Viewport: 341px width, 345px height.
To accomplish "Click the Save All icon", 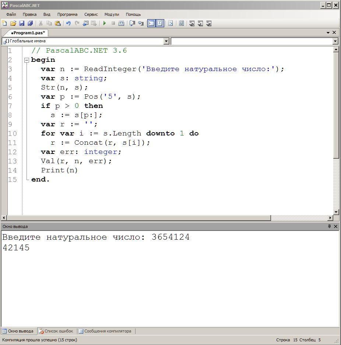I will 30,23.
